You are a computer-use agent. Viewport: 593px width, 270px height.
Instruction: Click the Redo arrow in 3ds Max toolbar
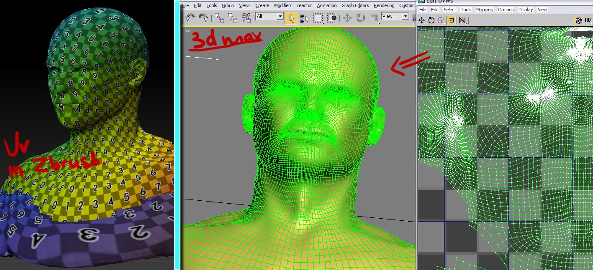tap(203, 18)
